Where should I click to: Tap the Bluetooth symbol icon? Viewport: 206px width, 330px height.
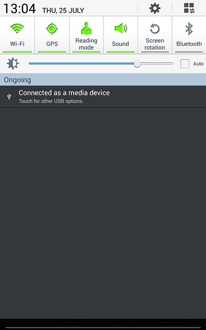[189, 29]
